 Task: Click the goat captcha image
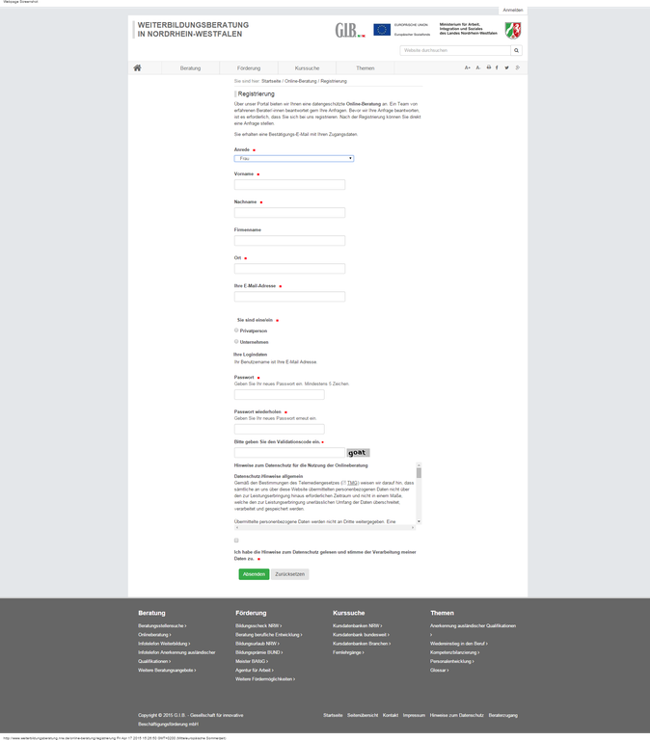click(358, 453)
